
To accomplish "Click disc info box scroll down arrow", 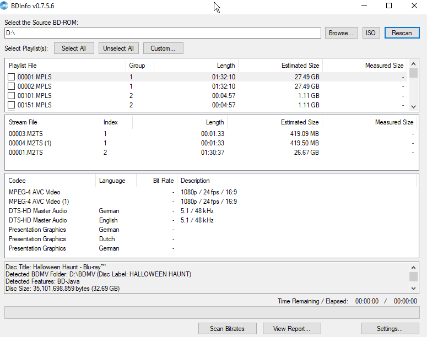I will pyautogui.click(x=413, y=289).
